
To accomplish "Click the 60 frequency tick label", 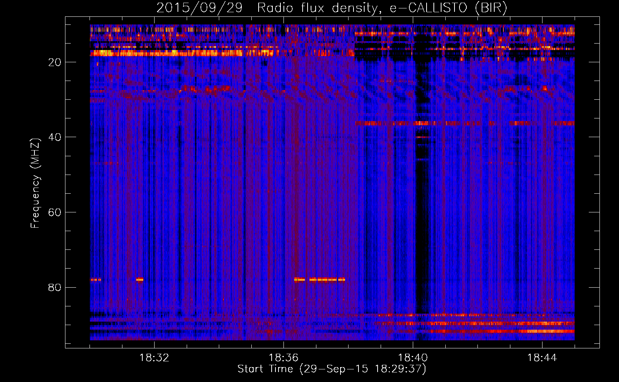I will (x=55, y=212).
